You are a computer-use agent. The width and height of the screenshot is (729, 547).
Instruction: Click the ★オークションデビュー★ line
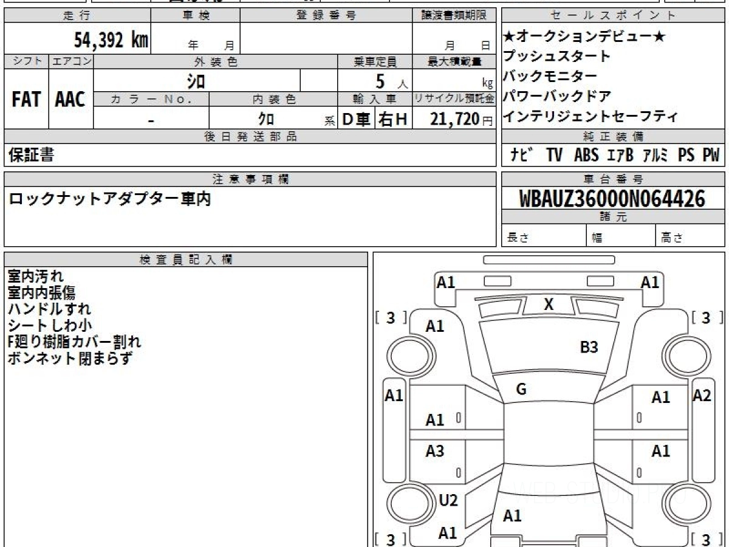(x=584, y=37)
